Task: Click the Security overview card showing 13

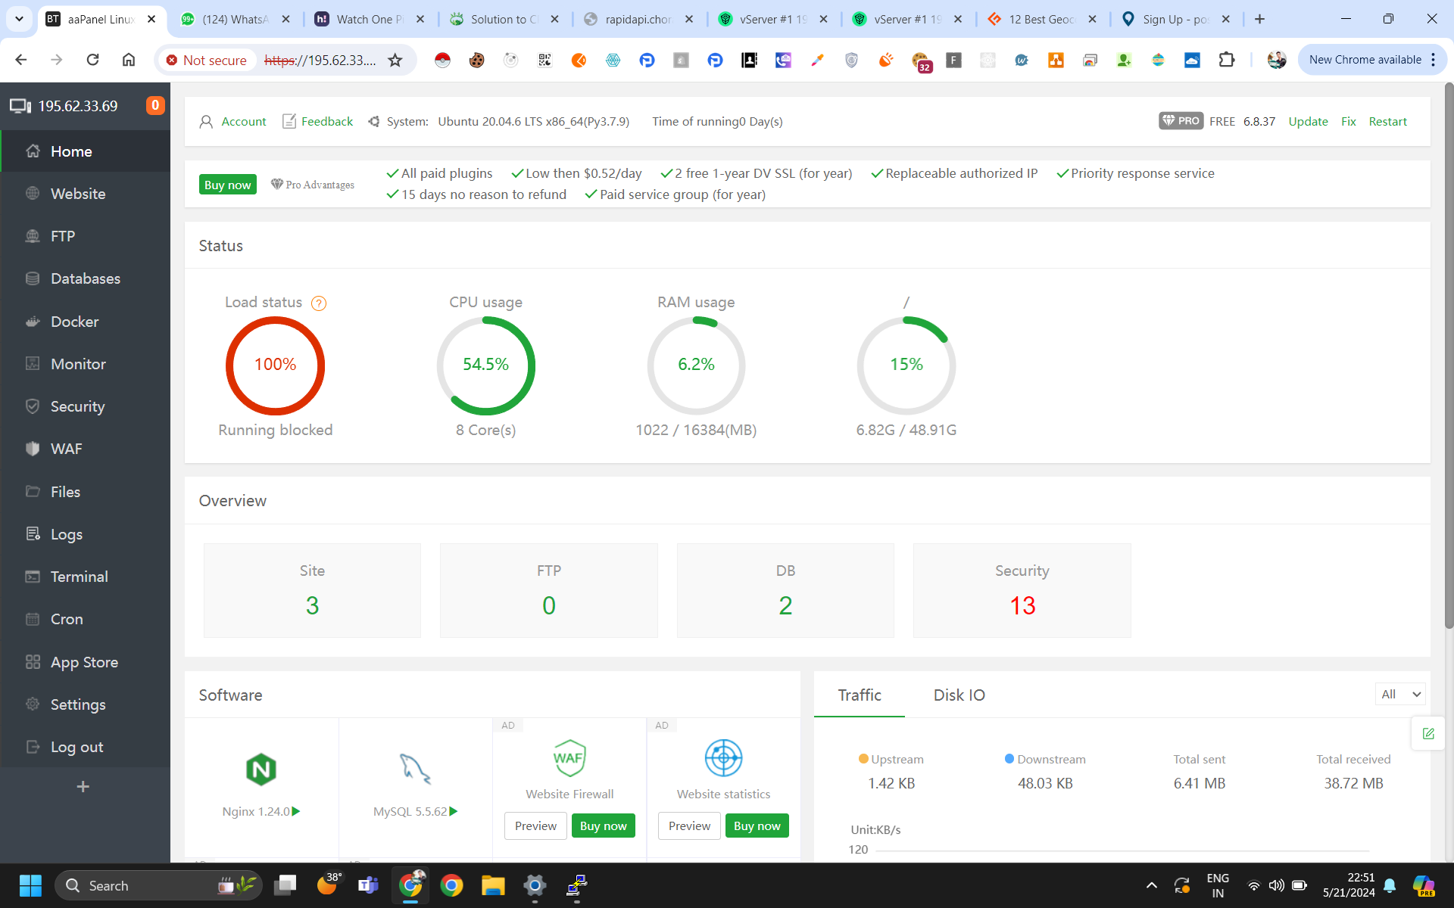Action: click(1022, 591)
